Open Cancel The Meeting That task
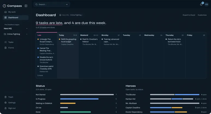 (x=46, y=51)
